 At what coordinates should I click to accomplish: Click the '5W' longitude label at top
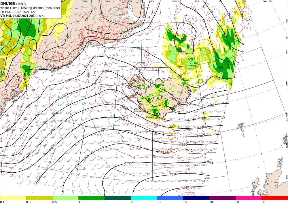[220, 1]
